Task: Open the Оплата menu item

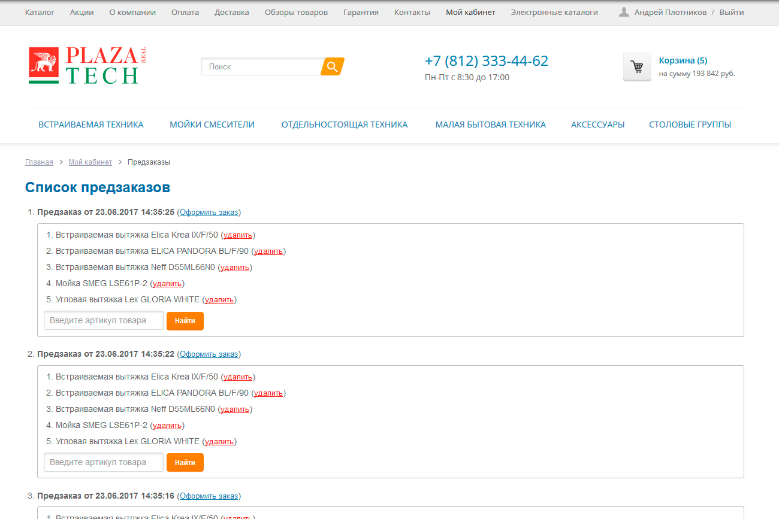Action: click(x=185, y=12)
